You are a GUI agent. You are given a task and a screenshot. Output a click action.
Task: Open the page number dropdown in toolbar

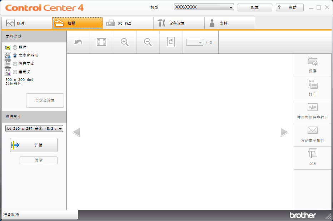pyautogui.click(x=195, y=42)
